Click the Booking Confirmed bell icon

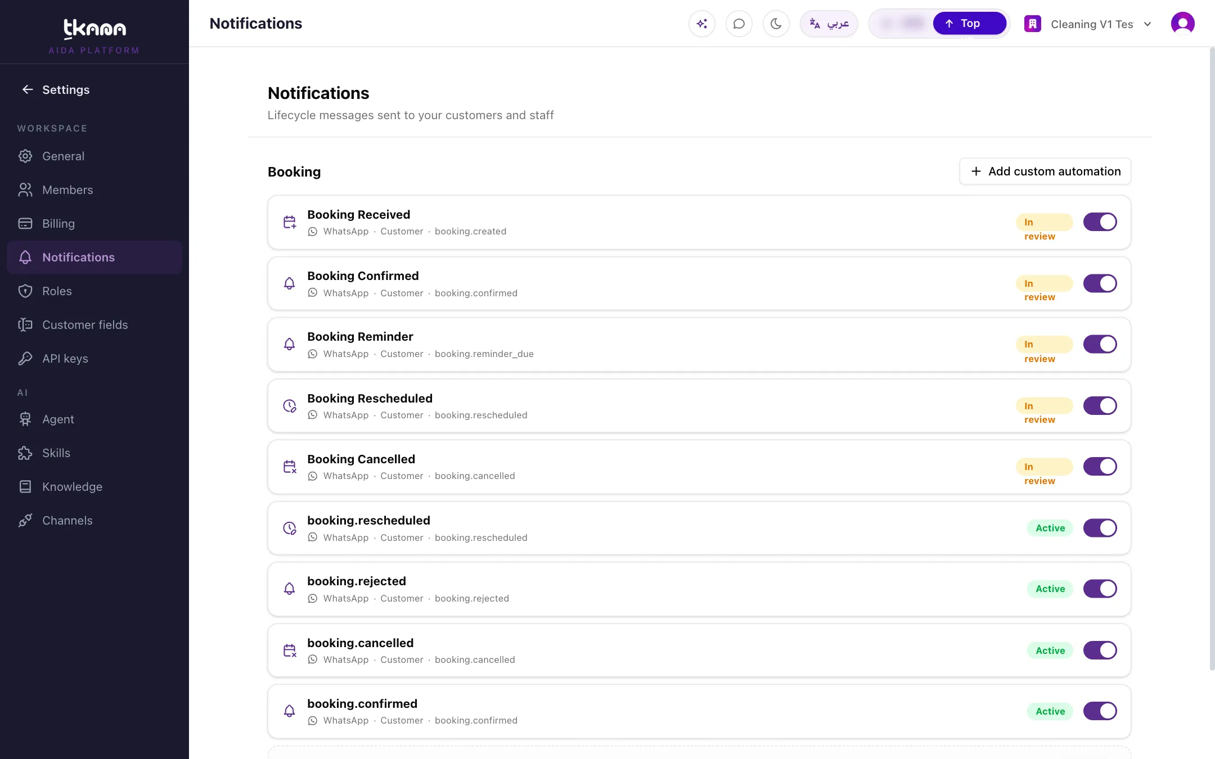[290, 283]
